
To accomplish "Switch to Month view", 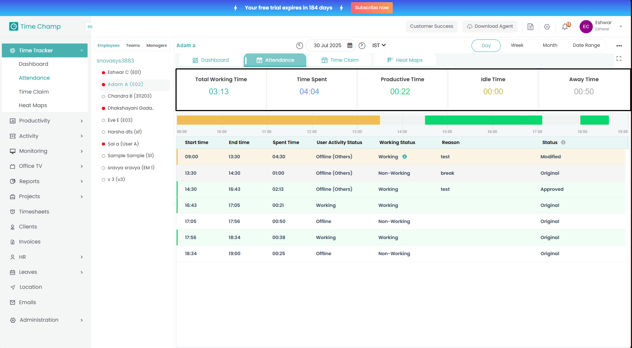I will (x=550, y=45).
